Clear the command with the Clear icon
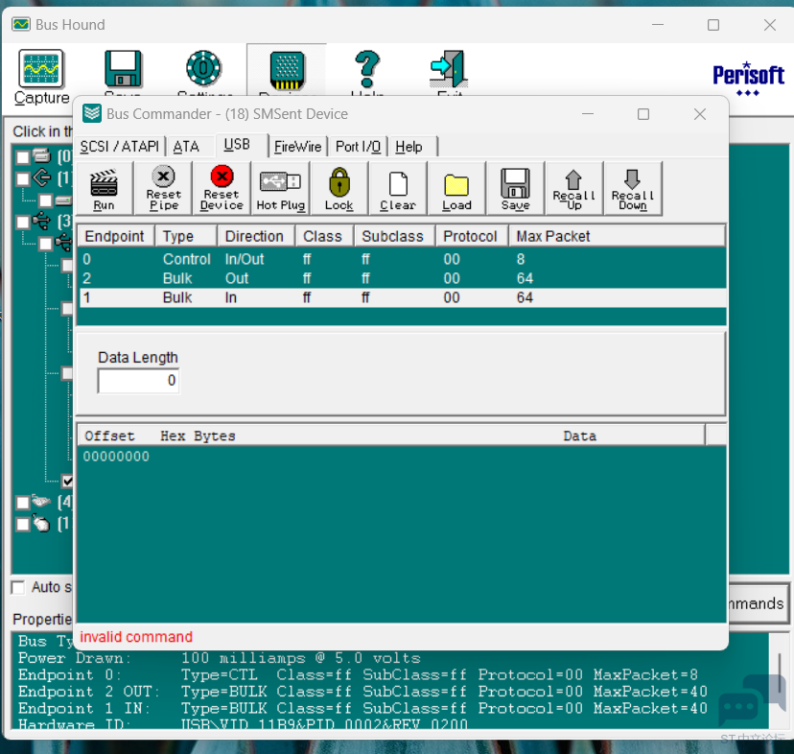Image resolution: width=794 pixels, height=754 pixels. 398,189
